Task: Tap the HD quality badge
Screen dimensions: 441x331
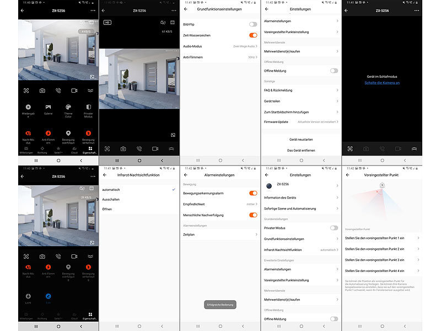Action: point(107,23)
